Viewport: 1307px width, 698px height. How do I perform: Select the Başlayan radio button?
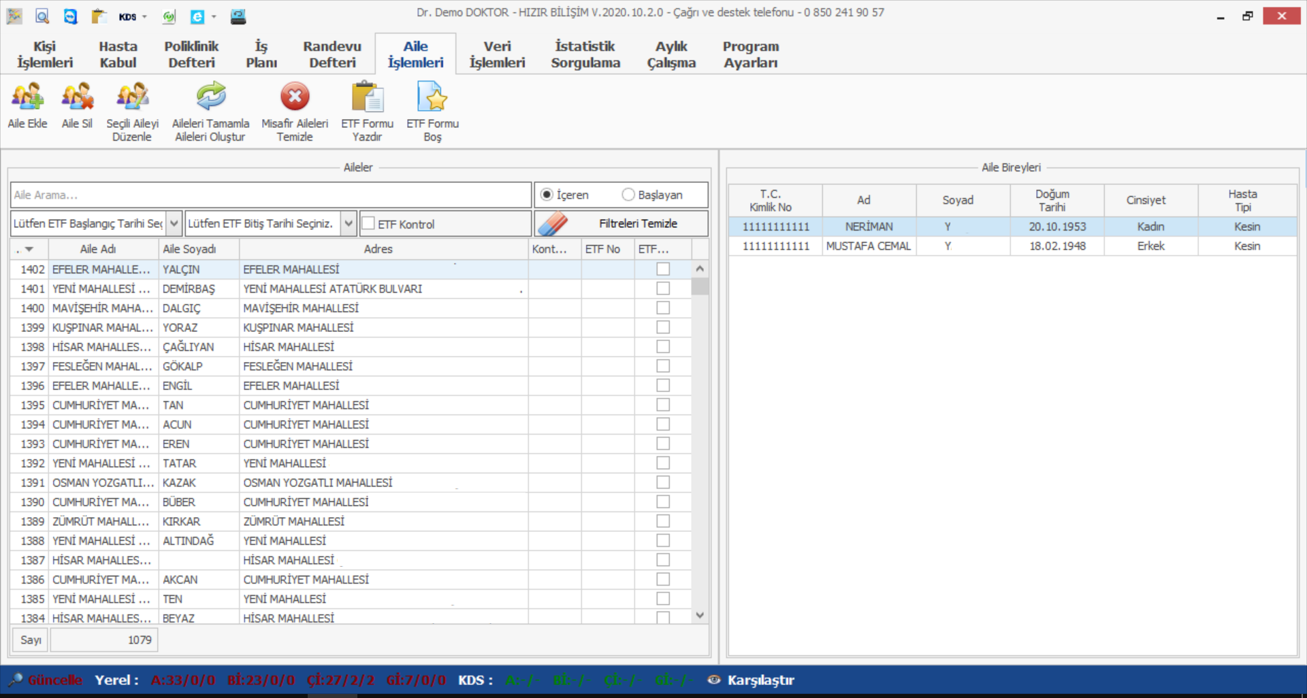pos(628,195)
